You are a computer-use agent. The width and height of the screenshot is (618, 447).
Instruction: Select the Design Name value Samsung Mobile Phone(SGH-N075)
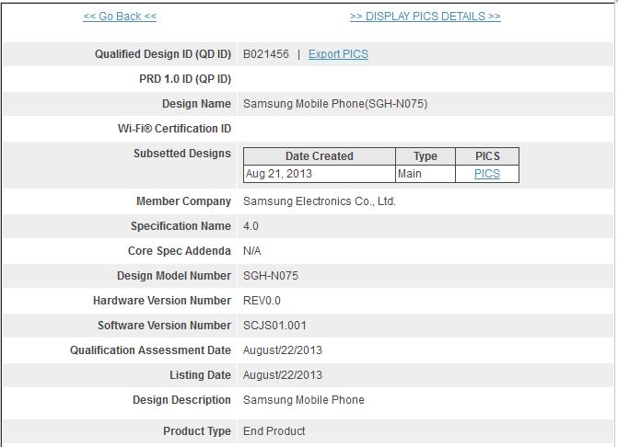pyautogui.click(x=334, y=104)
